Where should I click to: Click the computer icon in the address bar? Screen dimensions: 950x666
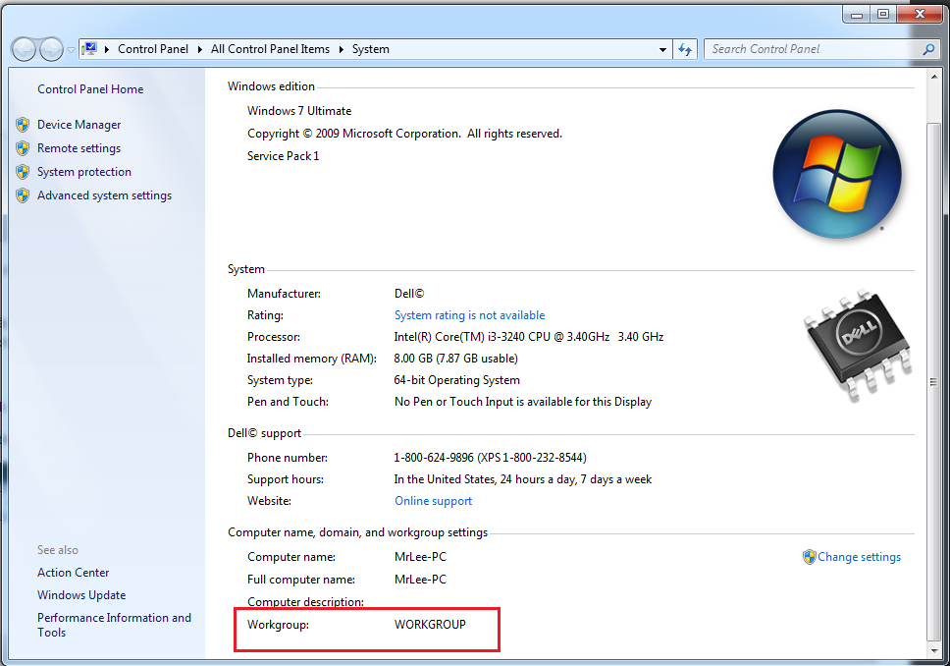tap(89, 49)
